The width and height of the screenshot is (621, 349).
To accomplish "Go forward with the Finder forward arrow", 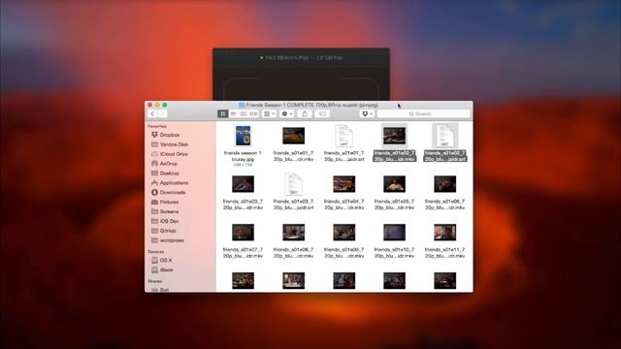I will tap(162, 114).
